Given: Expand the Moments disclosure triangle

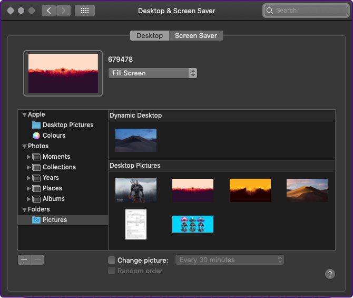Looking at the screenshot, I should 28,157.
